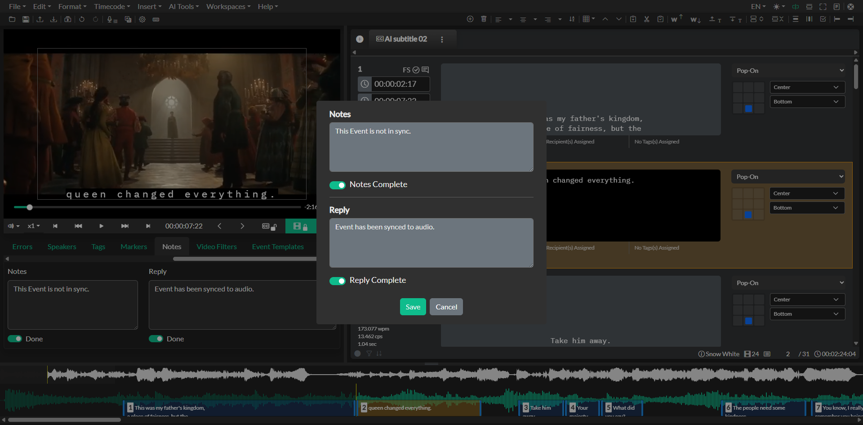863x425 pixels.
Task: Open the three-dot menu on AI subtitle 02
Action: tap(442, 40)
